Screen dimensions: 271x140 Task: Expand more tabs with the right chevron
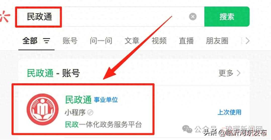[248, 41]
